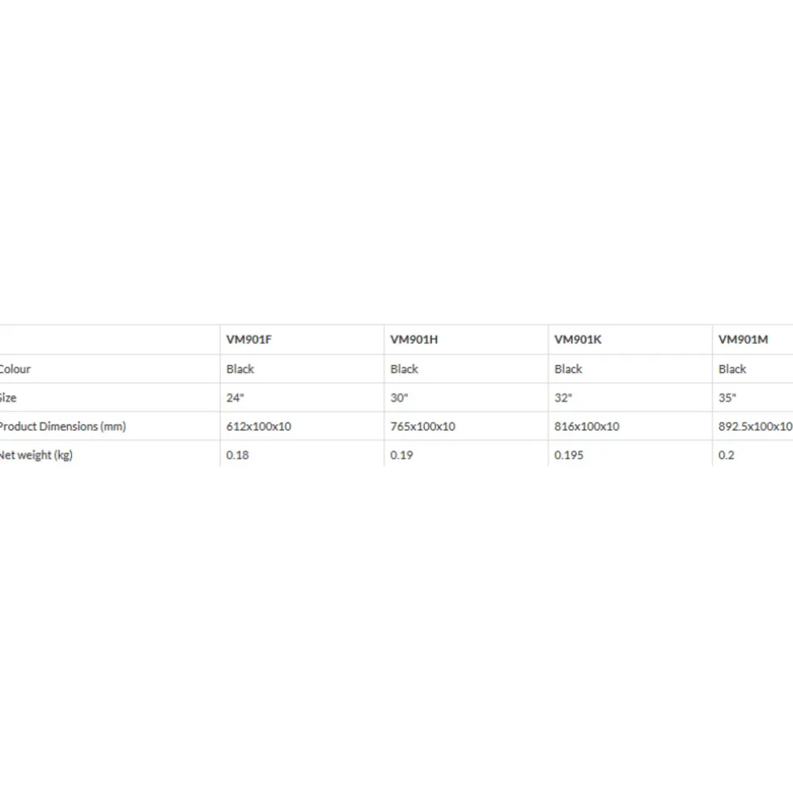
Task: Click the 612x100x10 dimensions value
Action: pos(259,426)
